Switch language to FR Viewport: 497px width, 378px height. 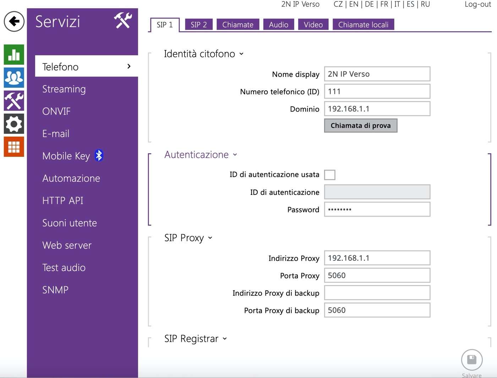[384, 4]
